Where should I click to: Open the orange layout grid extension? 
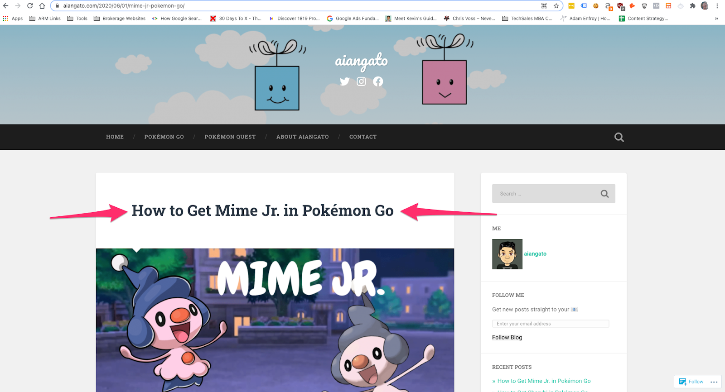coord(668,6)
